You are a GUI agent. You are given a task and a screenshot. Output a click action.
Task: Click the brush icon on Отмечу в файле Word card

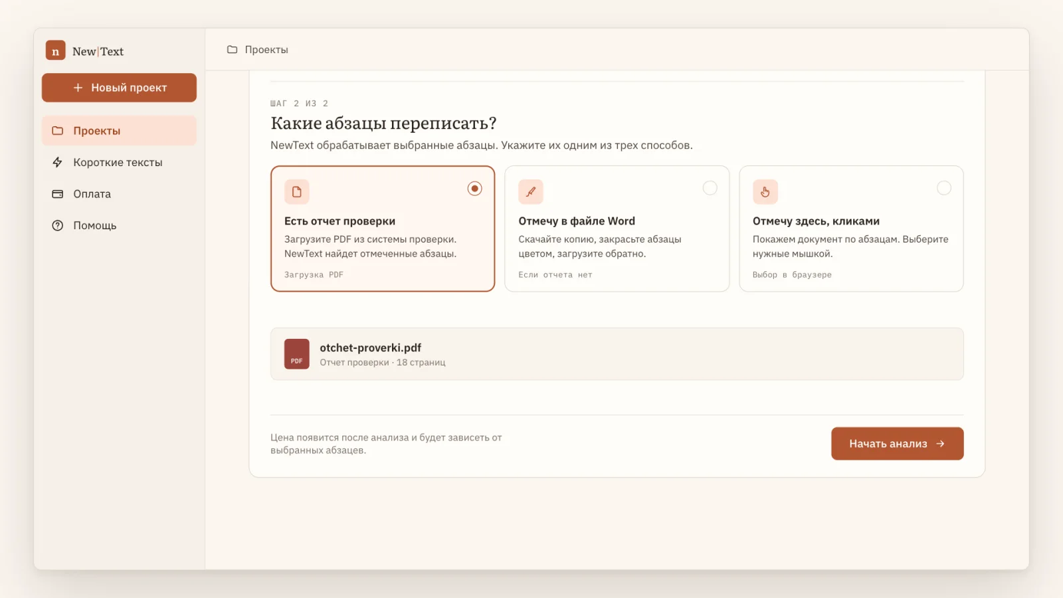click(x=531, y=192)
